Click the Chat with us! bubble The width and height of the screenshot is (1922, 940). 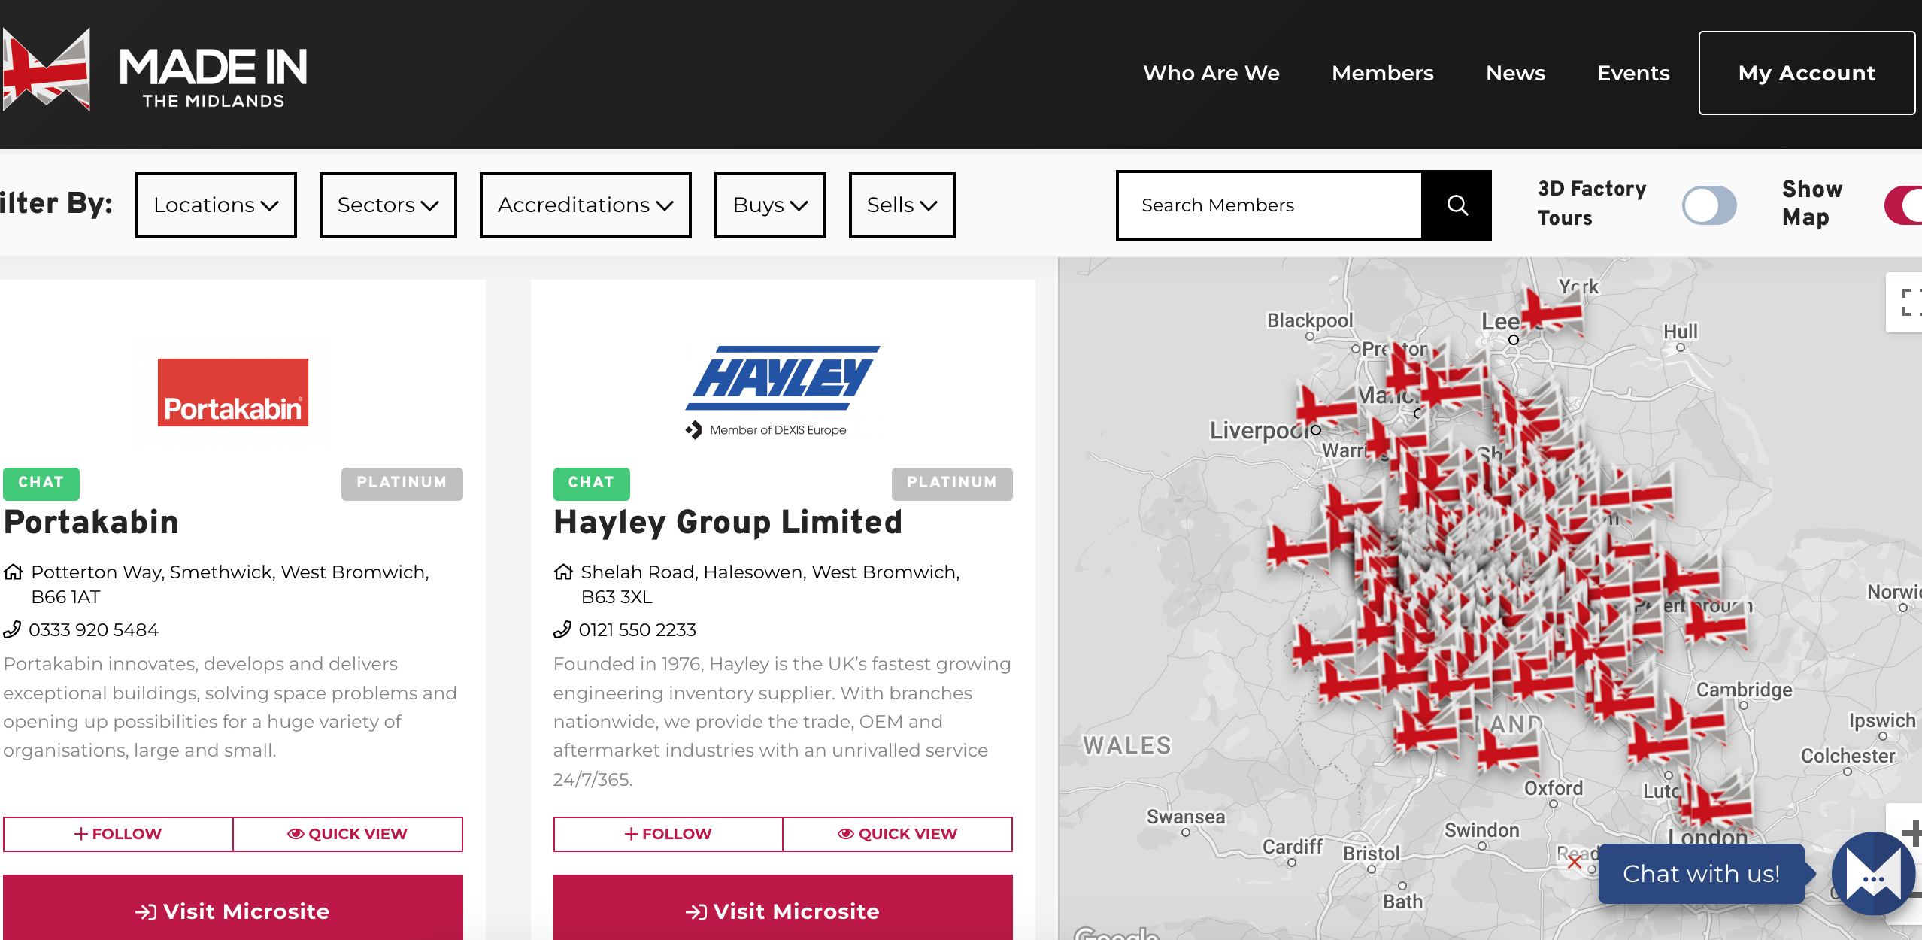pyautogui.click(x=1701, y=874)
